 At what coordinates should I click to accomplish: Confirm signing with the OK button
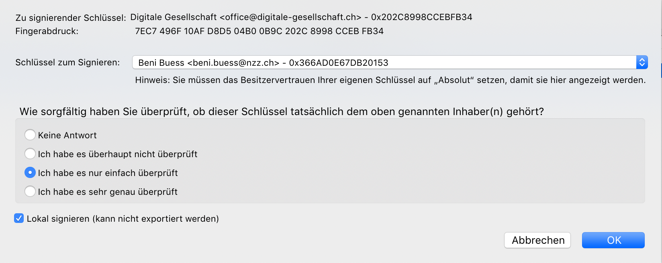(613, 240)
